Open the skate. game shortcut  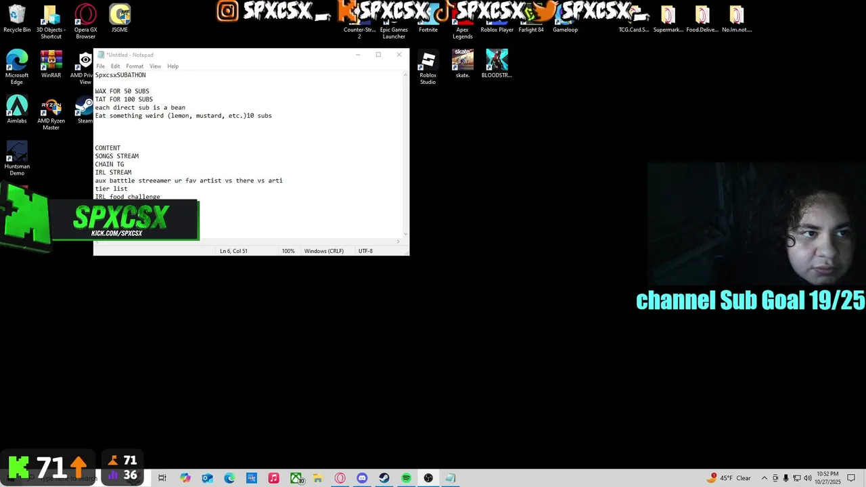click(463, 64)
